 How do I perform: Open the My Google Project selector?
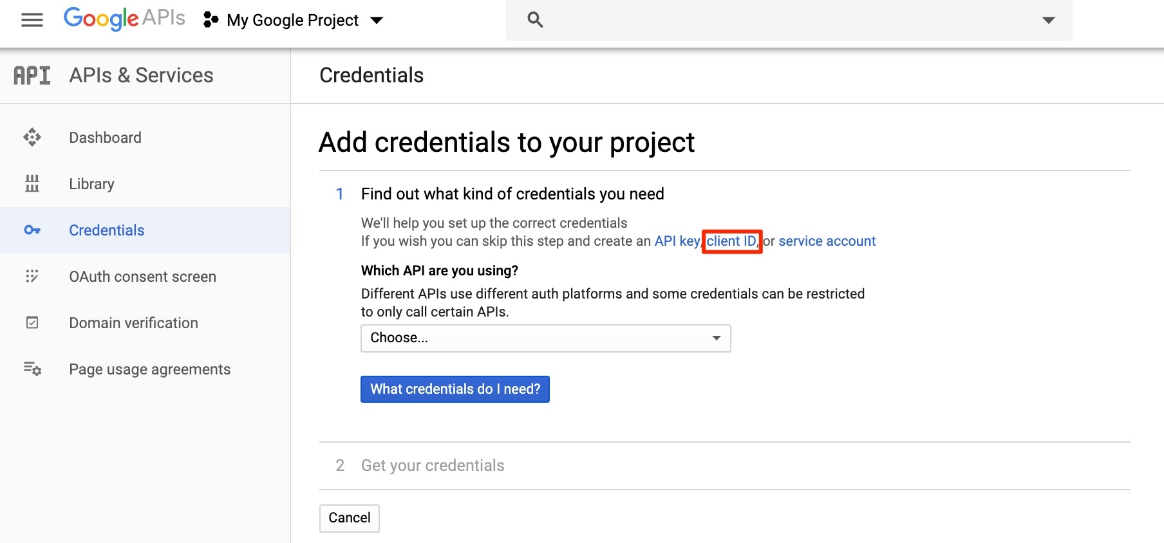(x=294, y=21)
